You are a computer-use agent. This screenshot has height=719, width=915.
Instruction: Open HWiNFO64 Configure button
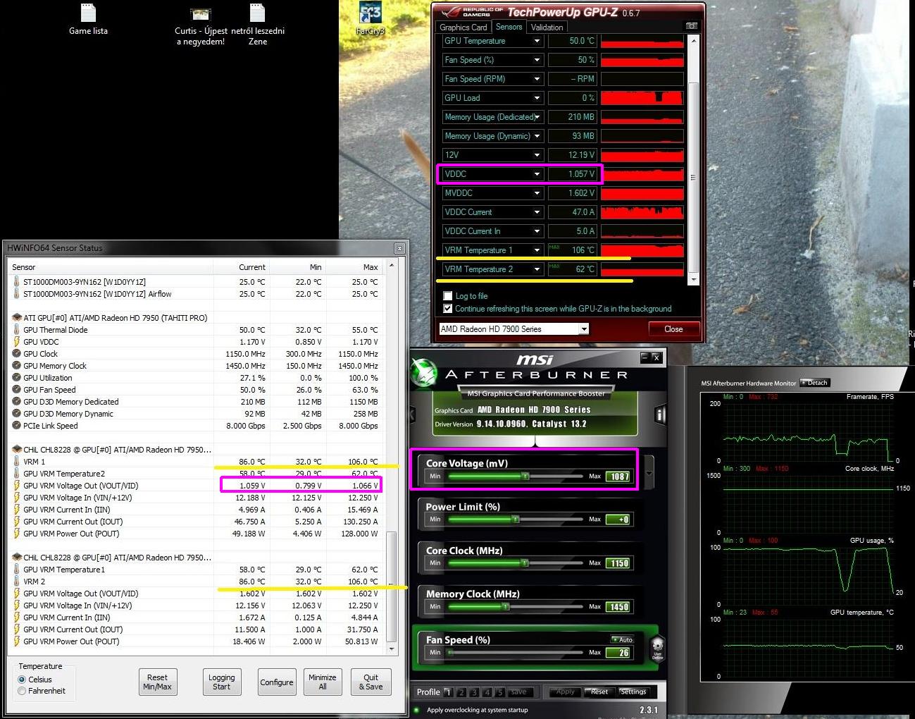point(277,682)
